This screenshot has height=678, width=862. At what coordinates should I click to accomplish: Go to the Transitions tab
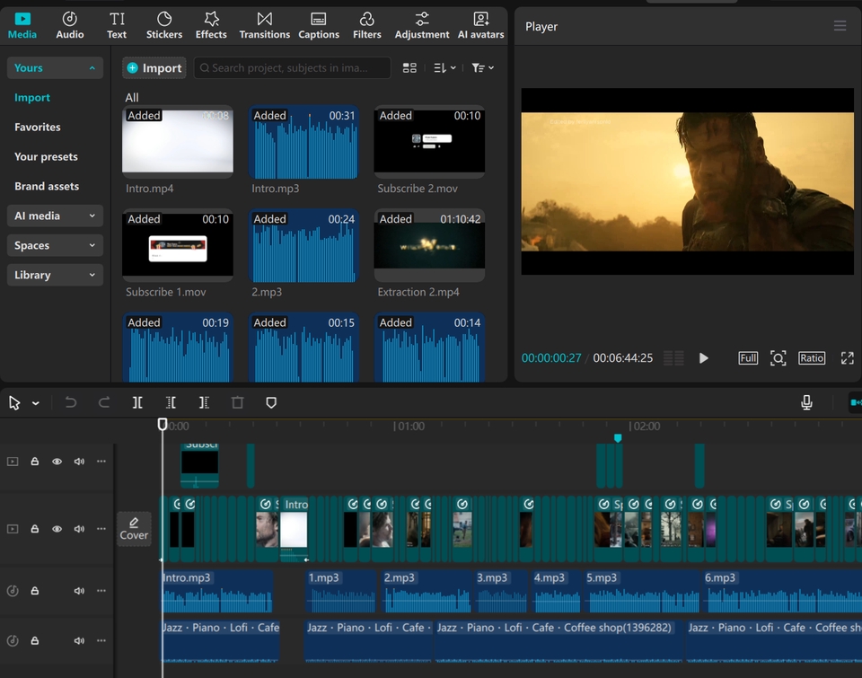coord(264,25)
